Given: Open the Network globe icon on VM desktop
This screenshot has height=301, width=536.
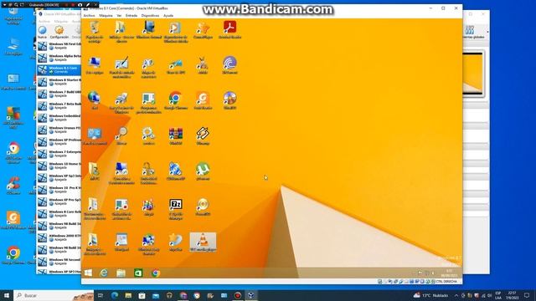Looking at the screenshot, I should tap(95, 100).
